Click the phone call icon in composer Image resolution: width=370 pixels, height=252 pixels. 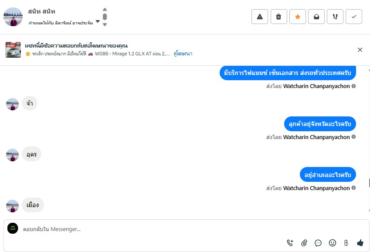(290, 243)
